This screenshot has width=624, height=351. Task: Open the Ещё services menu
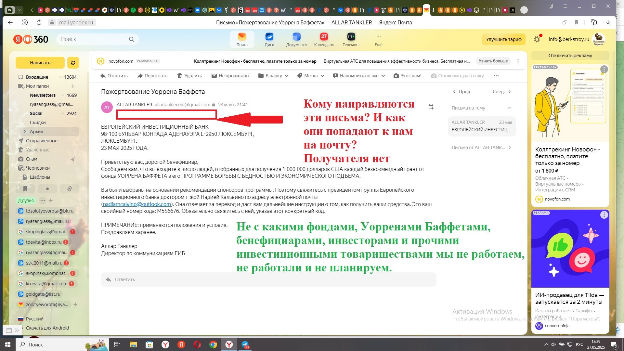pos(379,39)
